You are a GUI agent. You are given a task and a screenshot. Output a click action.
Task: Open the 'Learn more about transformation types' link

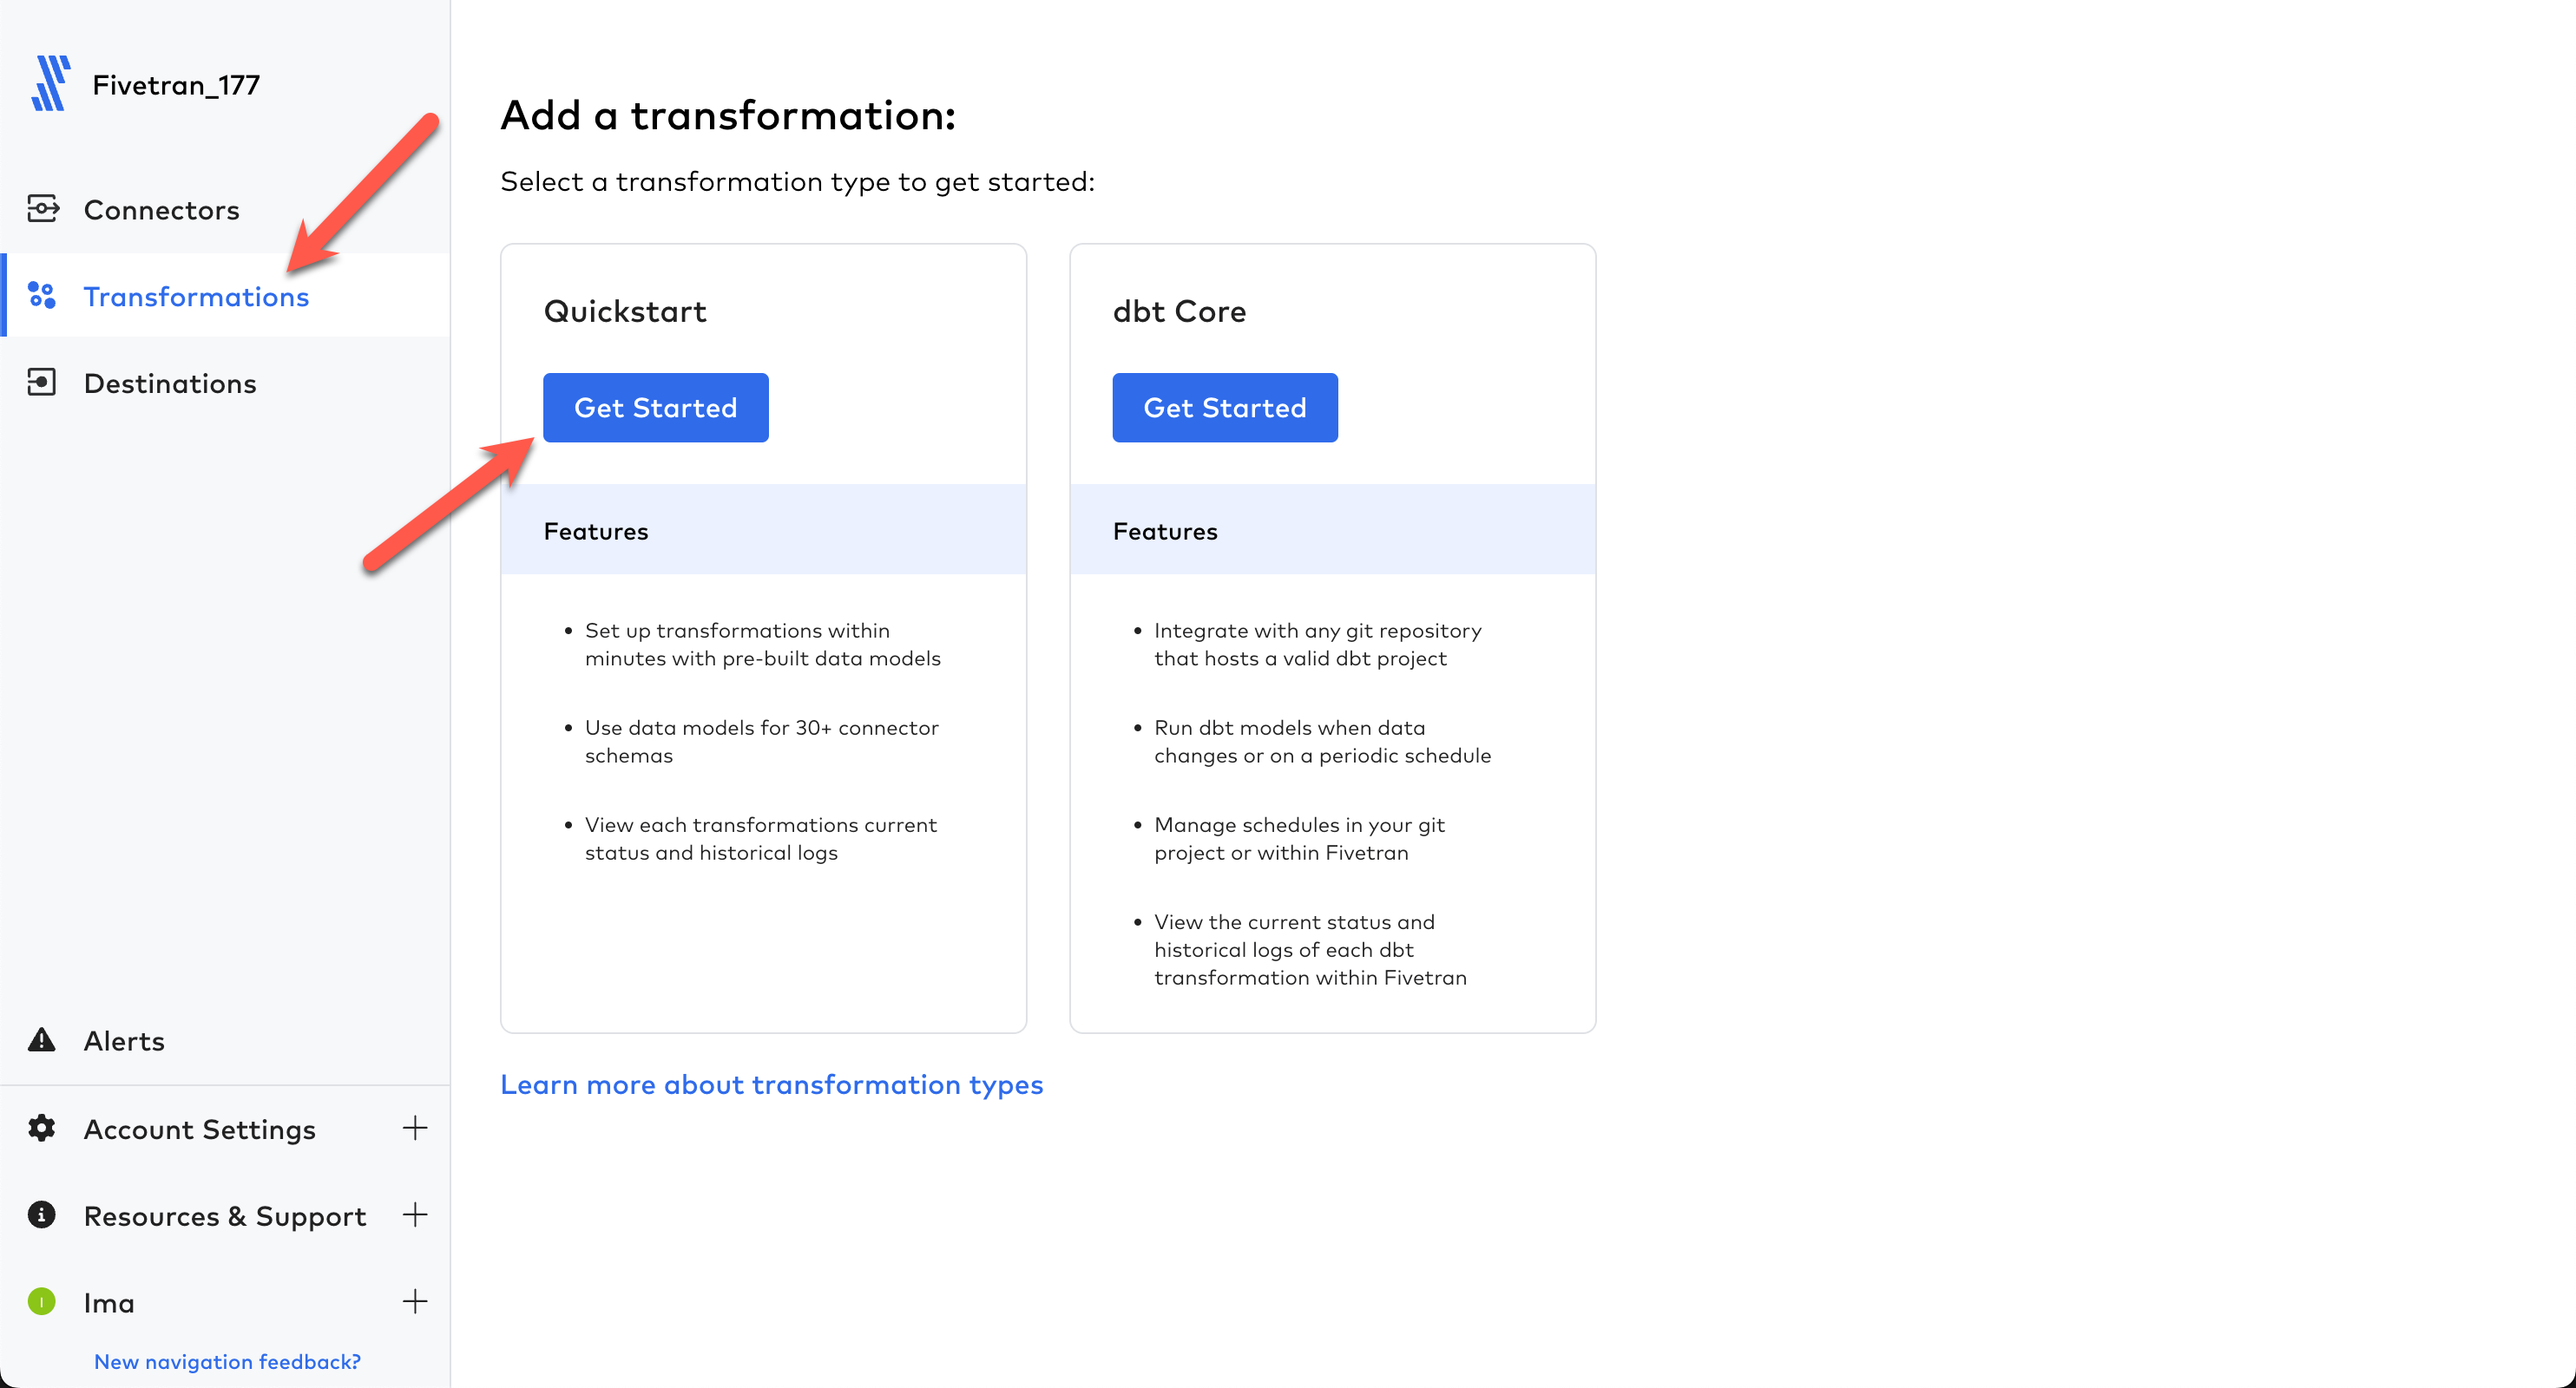(772, 1084)
